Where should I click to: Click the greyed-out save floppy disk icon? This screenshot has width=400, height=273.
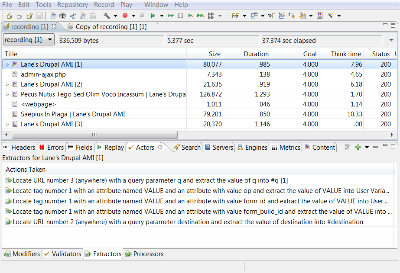click(x=39, y=16)
